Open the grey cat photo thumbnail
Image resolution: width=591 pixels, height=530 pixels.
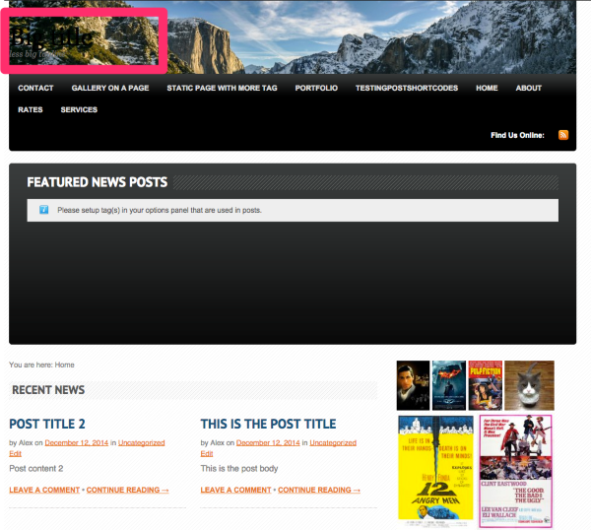click(529, 385)
